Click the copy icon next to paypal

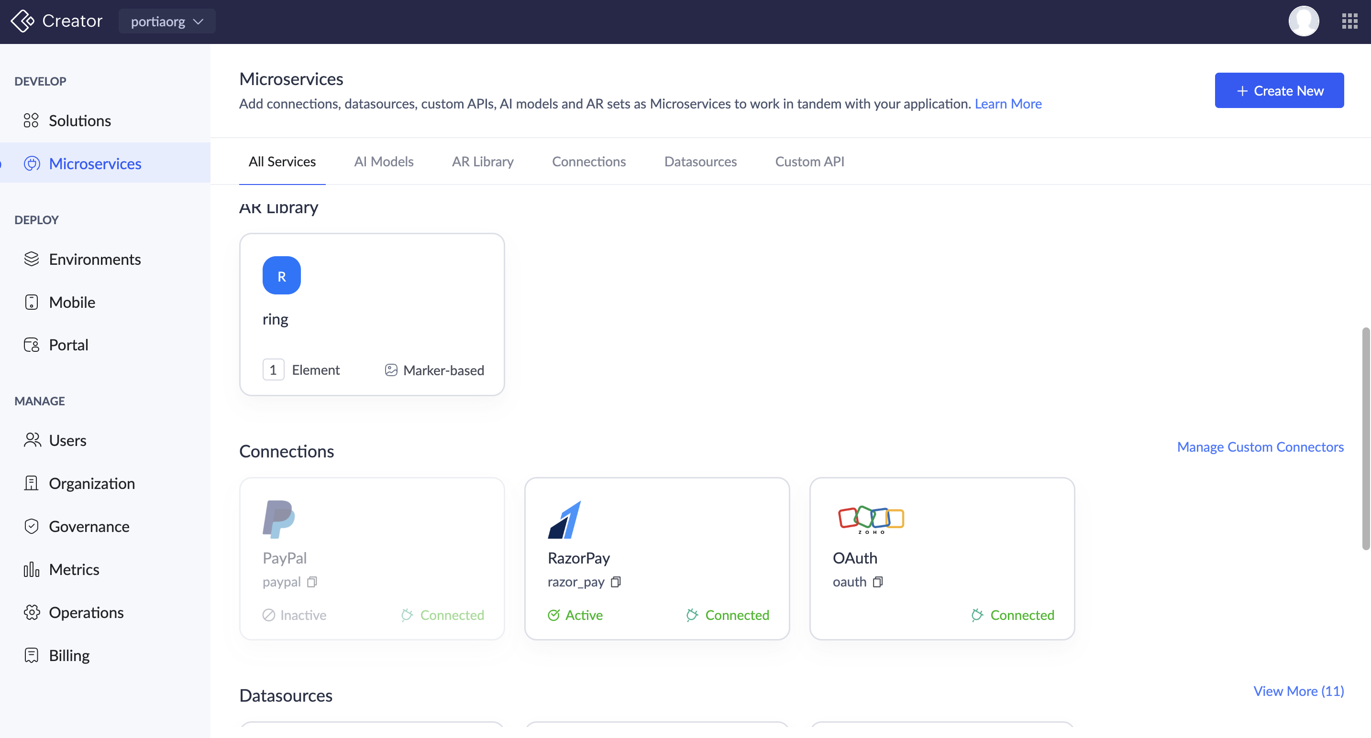click(312, 582)
